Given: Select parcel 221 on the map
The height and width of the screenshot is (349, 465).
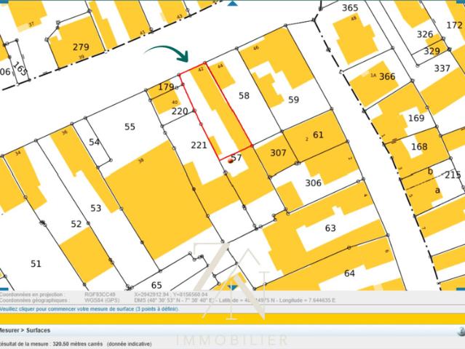Looking at the screenshot, I should (x=199, y=145).
